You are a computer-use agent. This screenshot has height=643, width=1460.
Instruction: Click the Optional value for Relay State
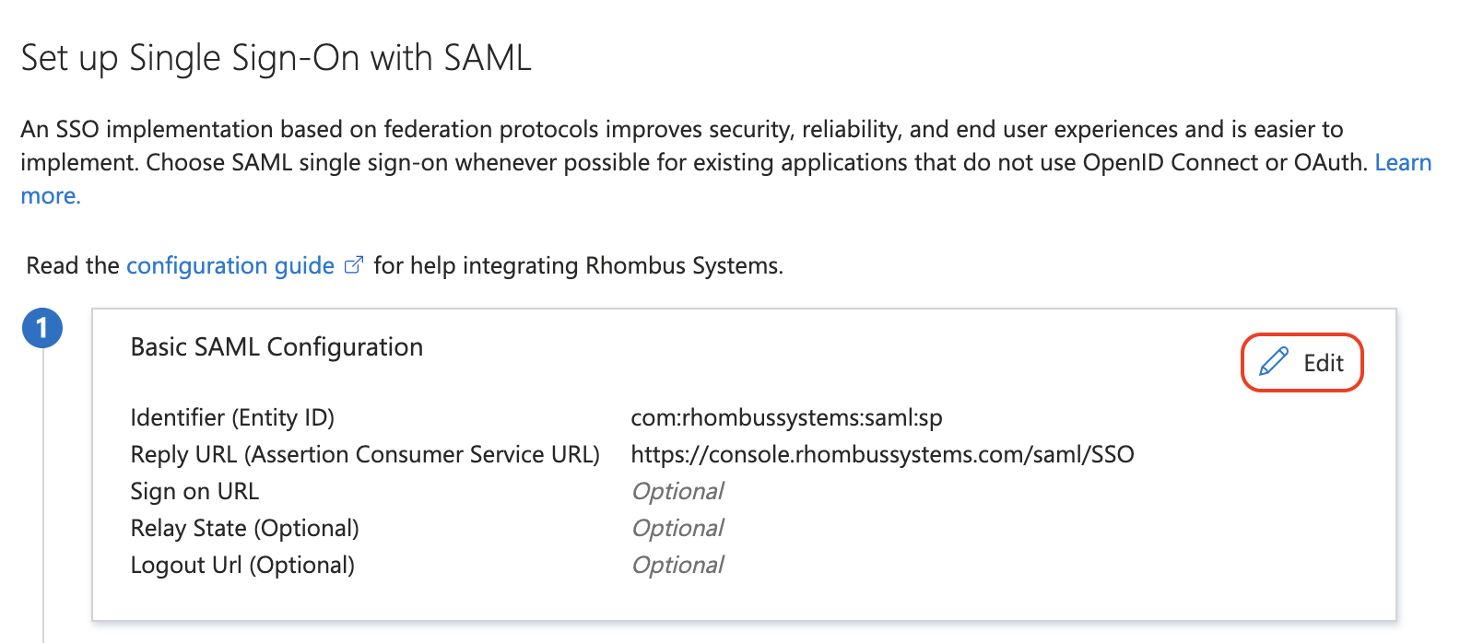pyautogui.click(x=677, y=528)
